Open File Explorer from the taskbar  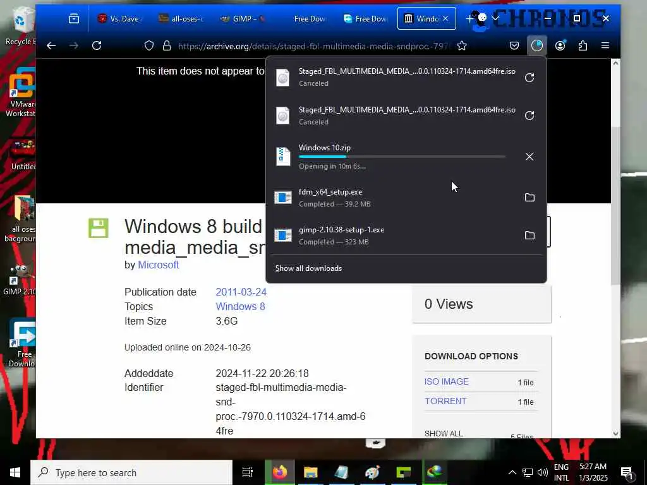coord(311,472)
